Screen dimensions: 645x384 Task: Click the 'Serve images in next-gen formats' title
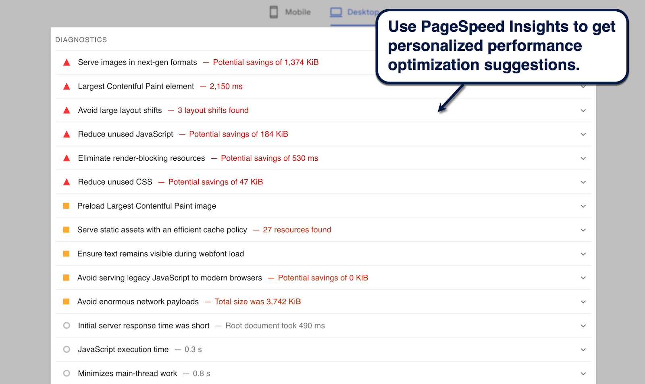tap(137, 62)
